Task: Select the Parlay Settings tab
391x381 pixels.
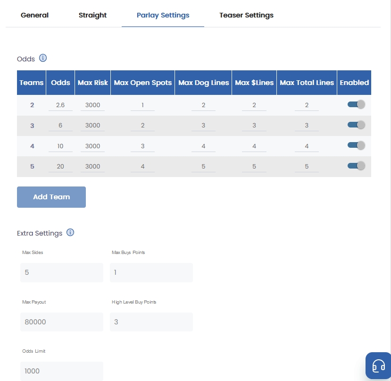Action: pos(163,15)
